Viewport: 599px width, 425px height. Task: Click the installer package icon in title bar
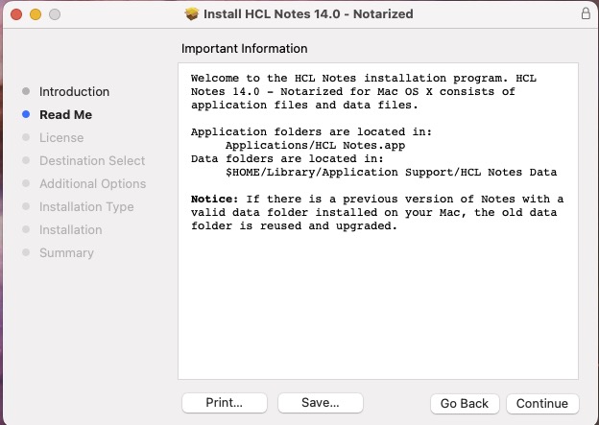click(x=191, y=14)
